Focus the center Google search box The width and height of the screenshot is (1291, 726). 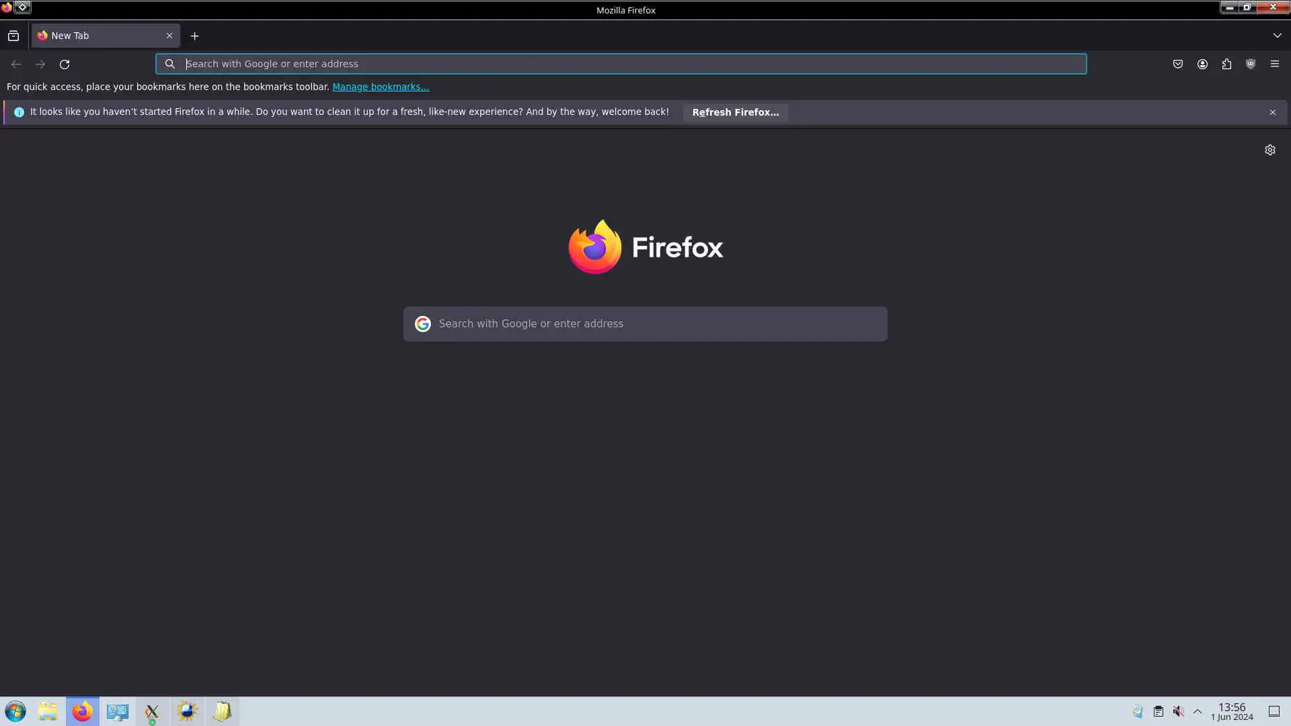(645, 324)
